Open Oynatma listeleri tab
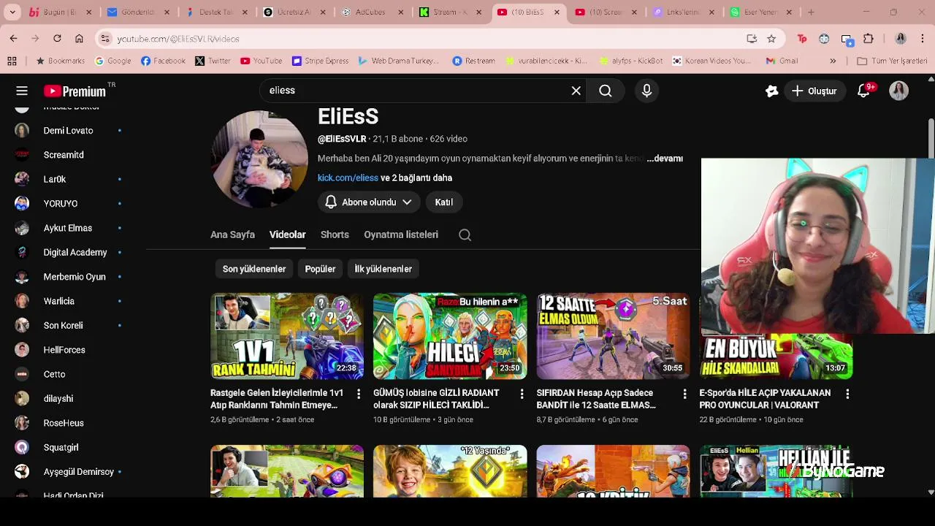The width and height of the screenshot is (935, 526). (401, 235)
